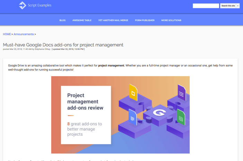
Task: Click the updated Mar 22, 2018 timestamp text
Action: (68, 49)
